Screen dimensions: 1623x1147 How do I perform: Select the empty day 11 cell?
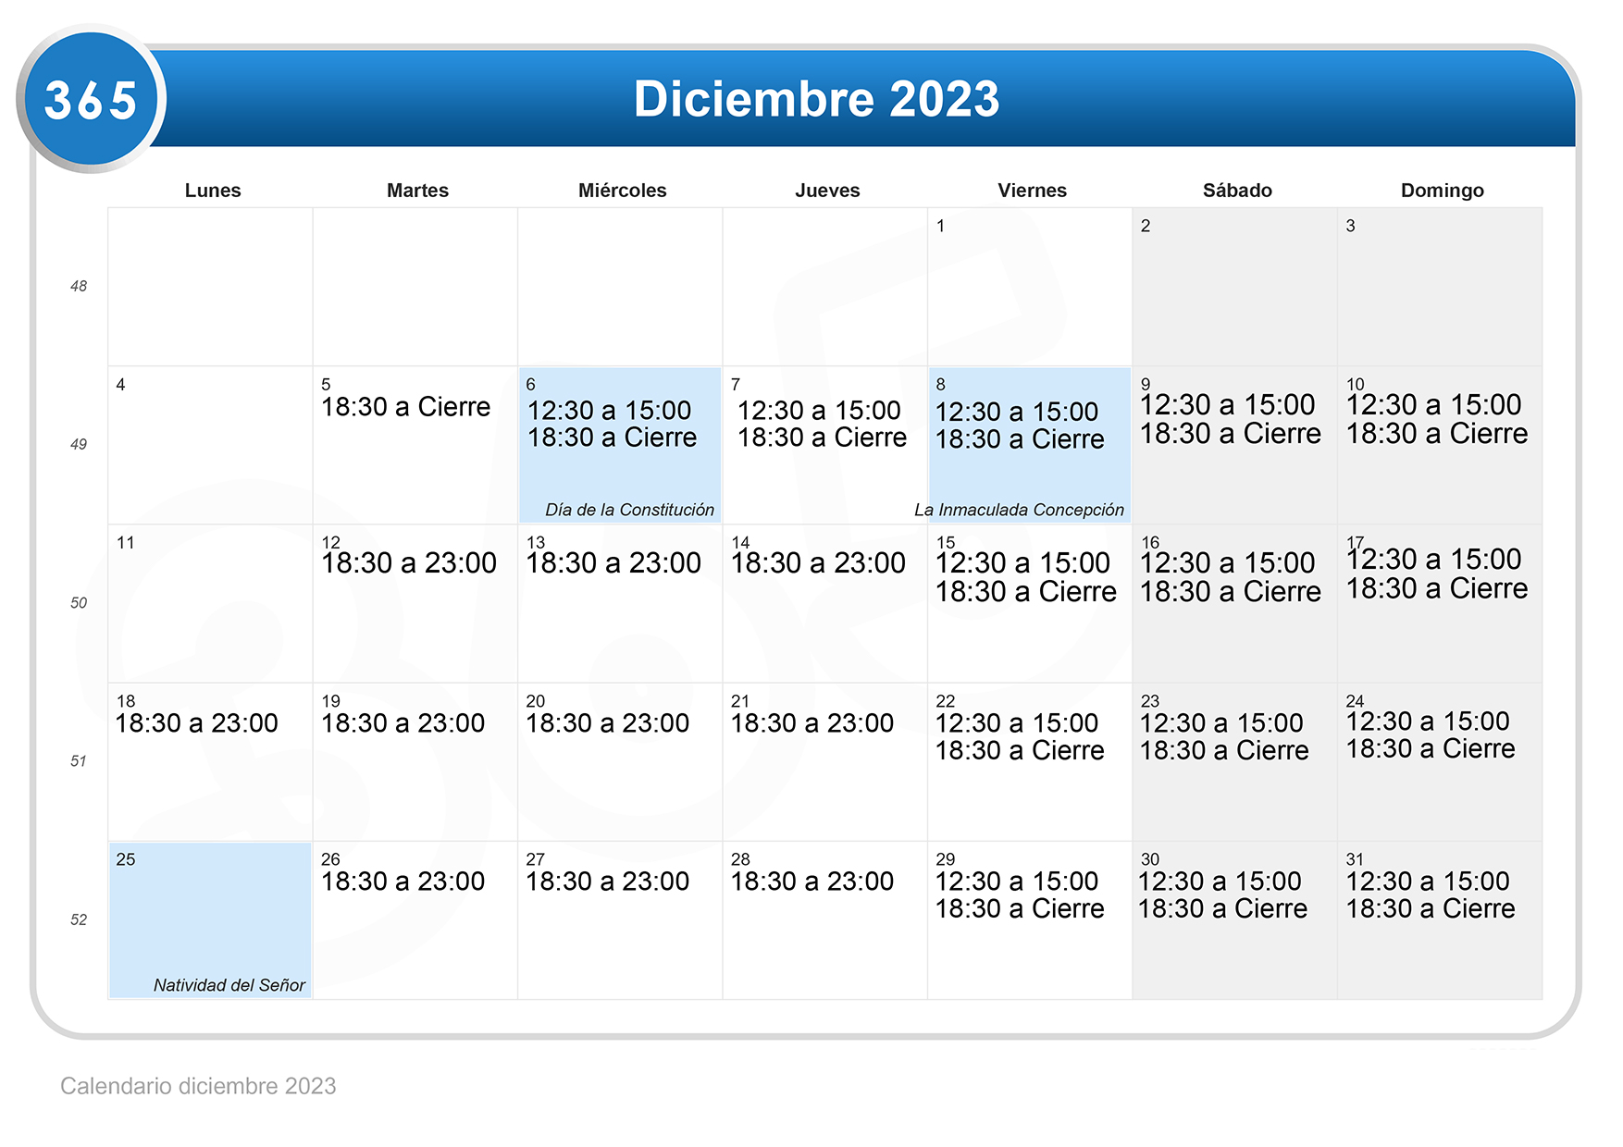point(210,603)
